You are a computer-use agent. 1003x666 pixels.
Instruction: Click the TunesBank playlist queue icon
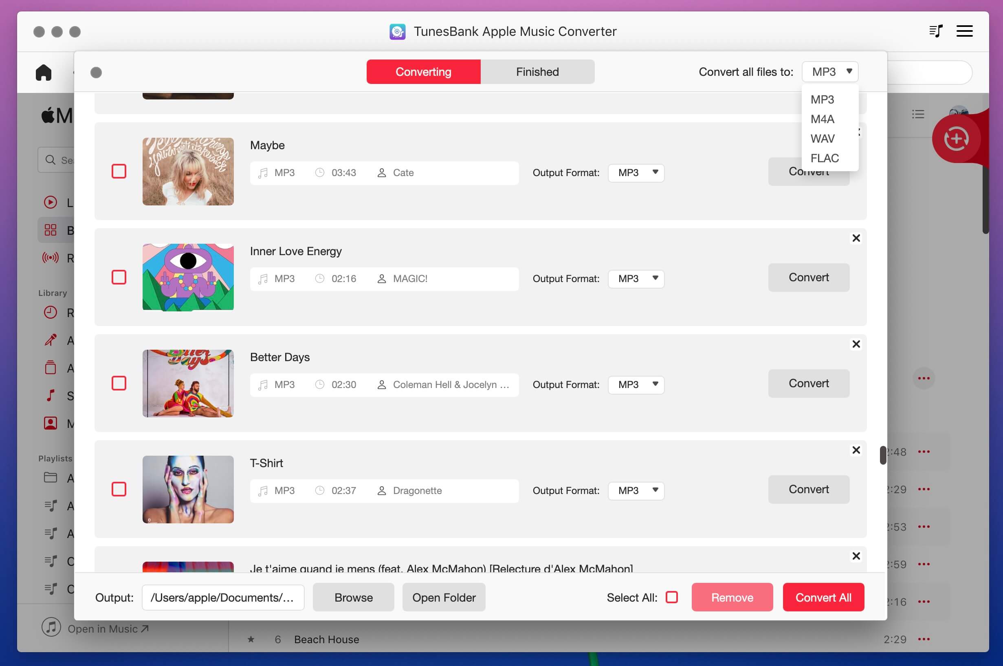point(936,31)
